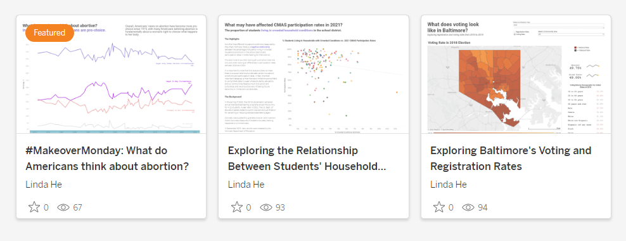Open the Baltimore orange map thumbnail
The image size is (626, 241).
click(x=516, y=75)
